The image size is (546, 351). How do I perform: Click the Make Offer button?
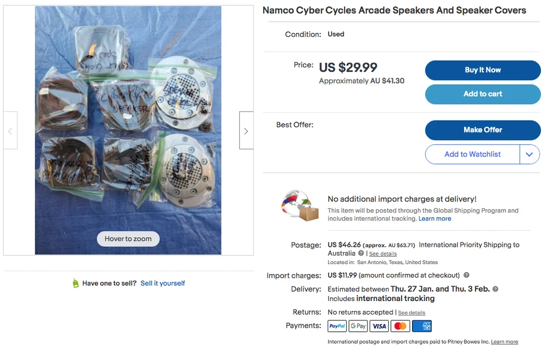[x=482, y=130]
